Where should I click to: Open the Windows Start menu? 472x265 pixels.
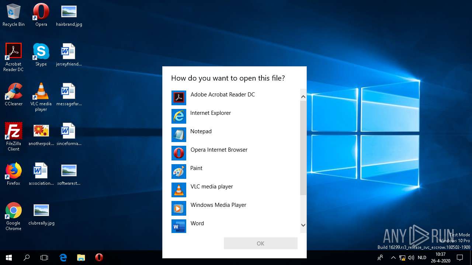(9, 258)
